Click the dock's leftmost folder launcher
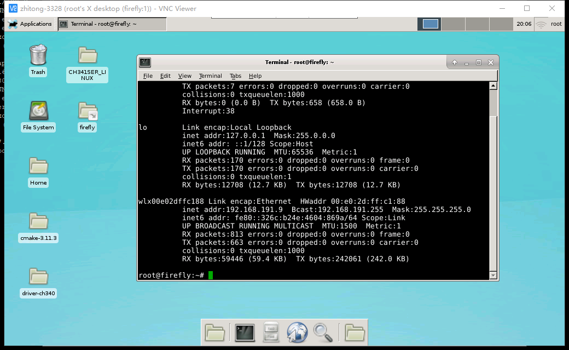The width and height of the screenshot is (569, 350). coord(215,332)
